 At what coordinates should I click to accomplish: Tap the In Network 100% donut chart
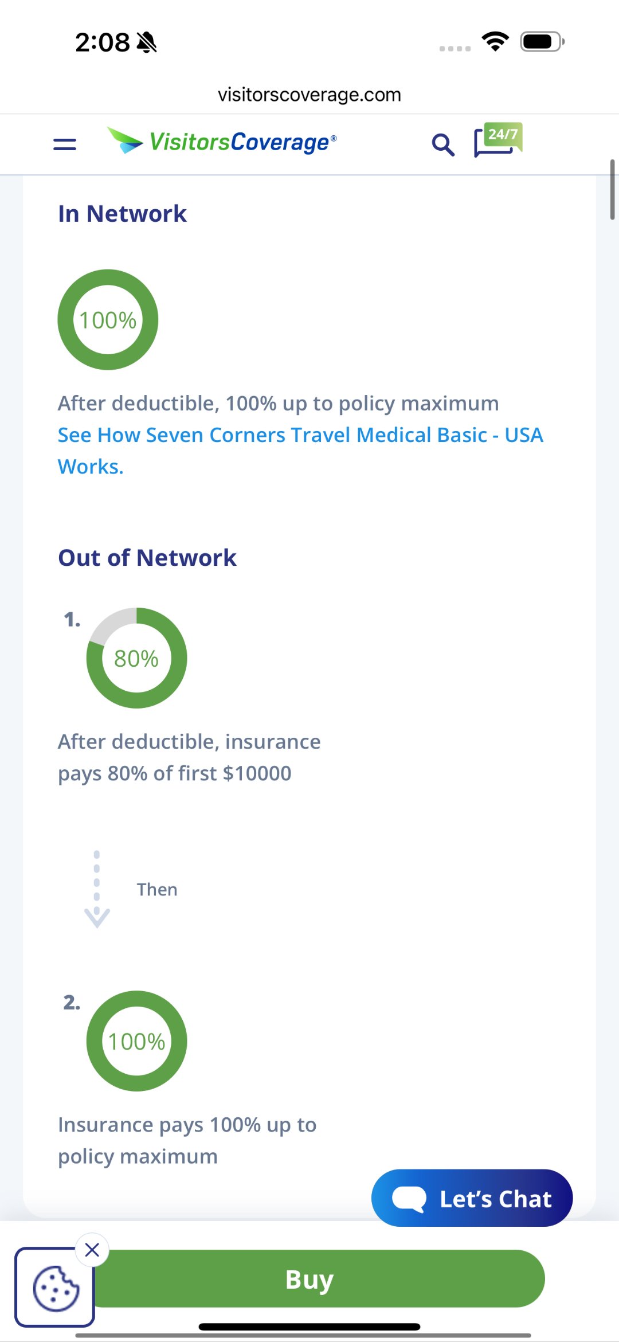108,320
